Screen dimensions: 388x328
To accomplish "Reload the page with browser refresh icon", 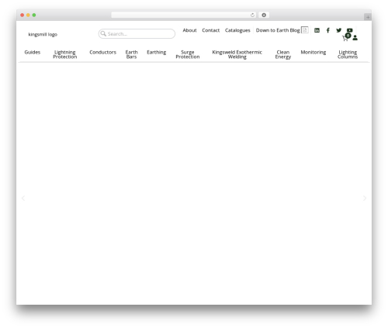I will (x=252, y=15).
